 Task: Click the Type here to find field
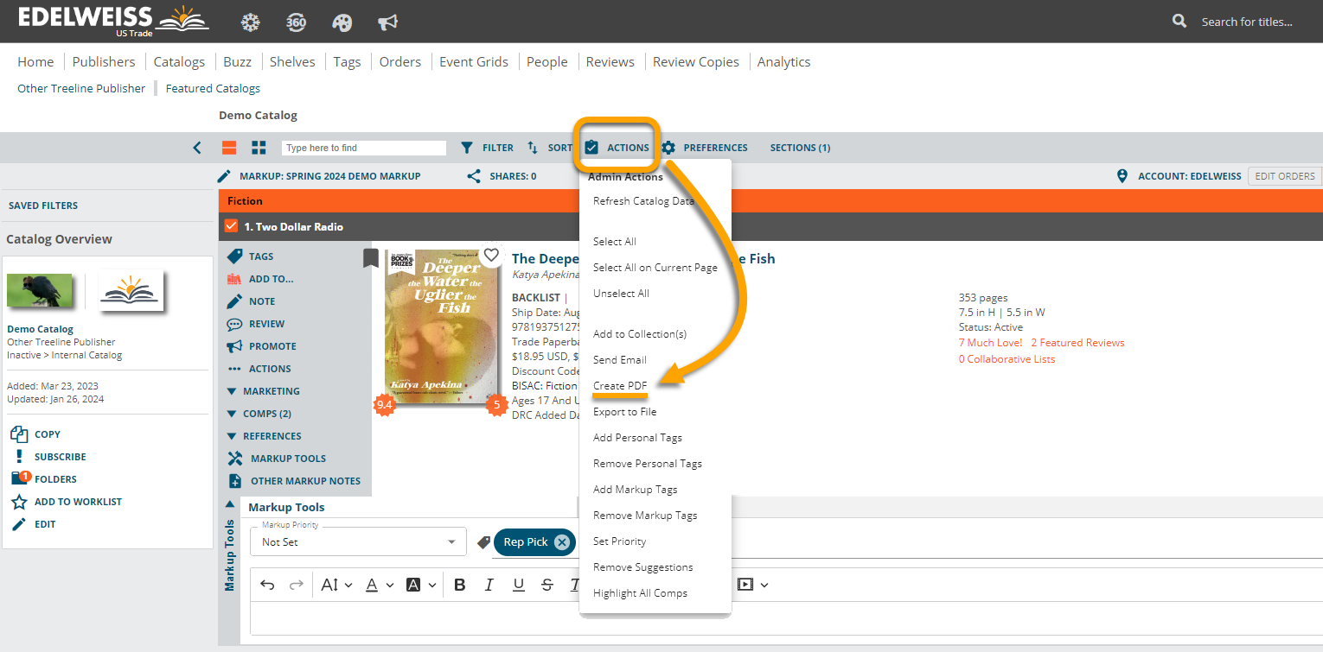tap(364, 148)
